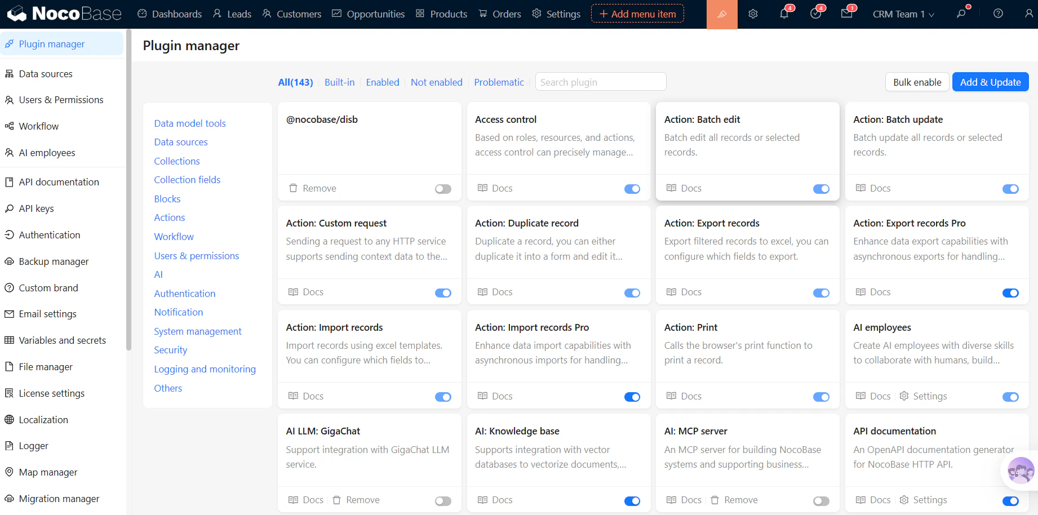
Task: Click the Bulk enable button
Action: (917, 82)
